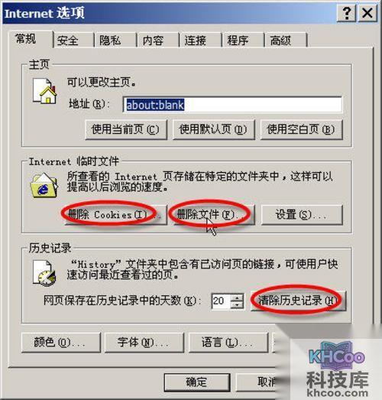This screenshot has width=382, height=400.
Task: Click the History clock page icon
Action: point(44,273)
